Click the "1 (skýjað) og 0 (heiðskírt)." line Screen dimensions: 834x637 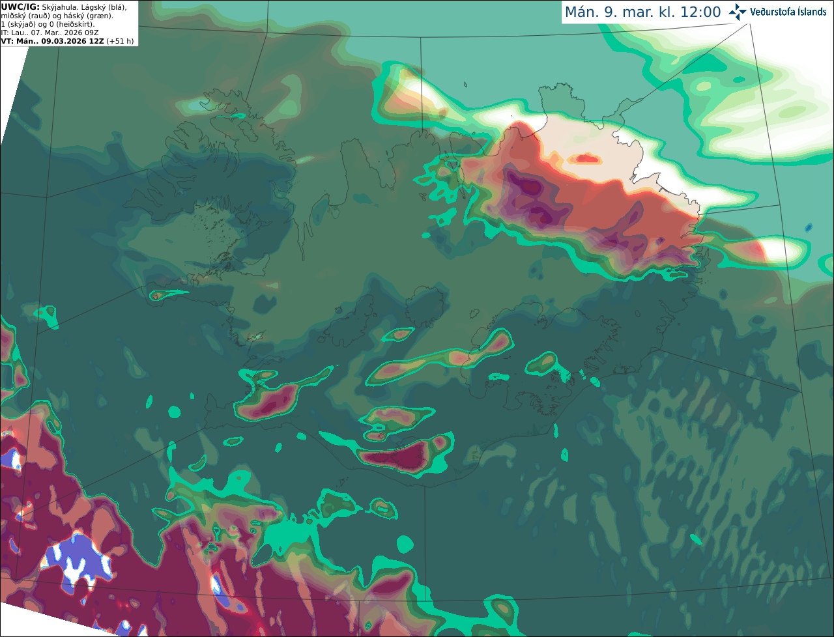[48, 24]
